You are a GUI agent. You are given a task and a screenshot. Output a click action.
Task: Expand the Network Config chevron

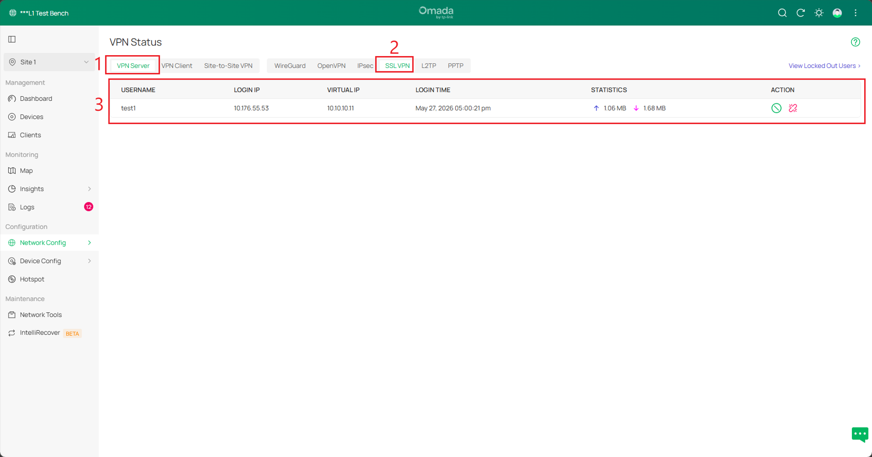tap(89, 243)
